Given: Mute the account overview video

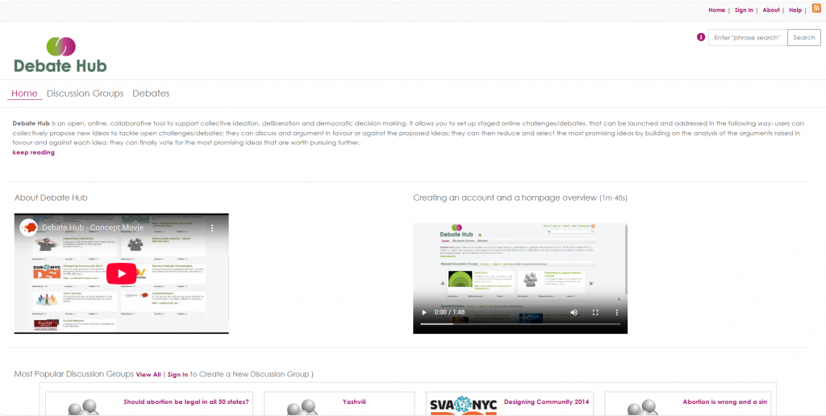Looking at the screenshot, I should [574, 312].
